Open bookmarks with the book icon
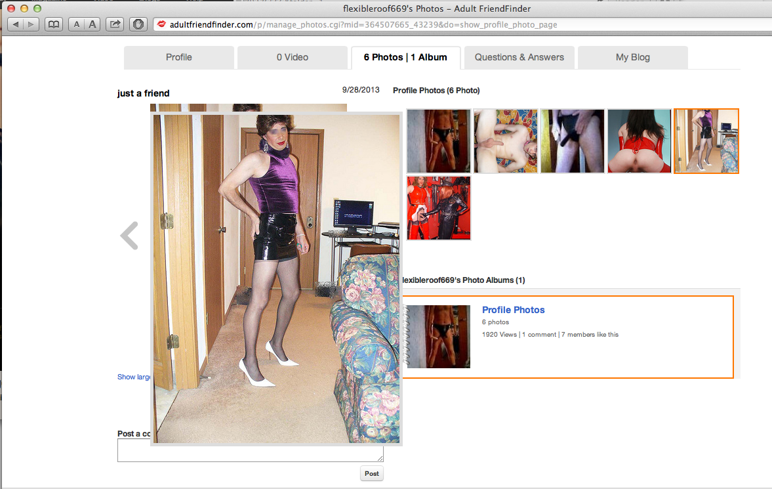 [53, 24]
